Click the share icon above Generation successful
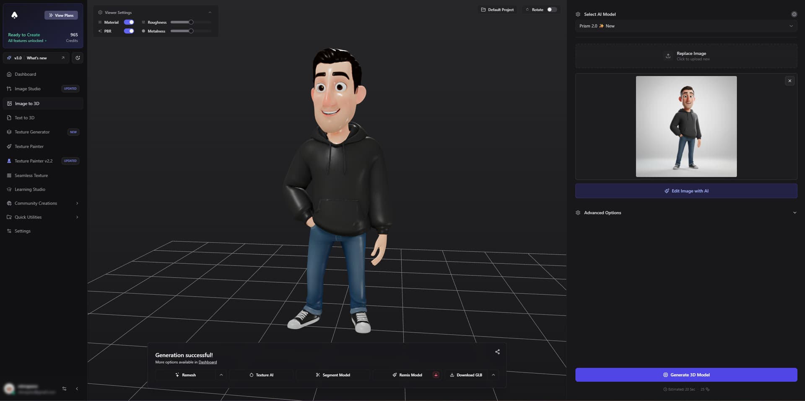Viewport: 805px width, 401px height. tap(497, 352)
